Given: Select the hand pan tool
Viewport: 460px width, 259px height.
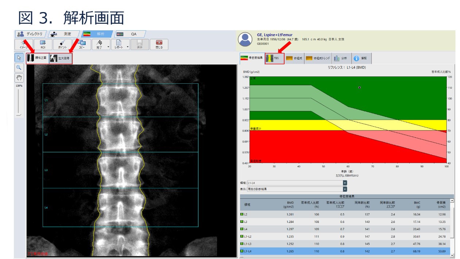Looking at the screenshot, I should (x=19, y=77).
